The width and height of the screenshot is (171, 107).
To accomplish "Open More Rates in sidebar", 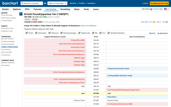I will pos(5,65).
